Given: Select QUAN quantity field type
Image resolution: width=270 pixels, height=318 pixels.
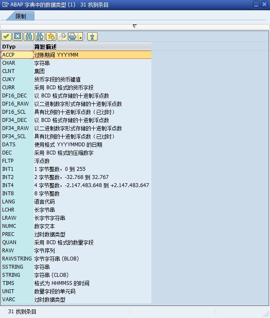Looking at the screenshot, I should [x=76, y=242].
